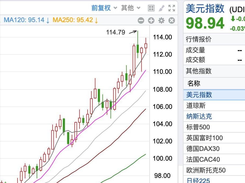Screen dimensions: 245x183
Task: Close the MA indicator with the X icon
Action: click(x=171, y=20)
